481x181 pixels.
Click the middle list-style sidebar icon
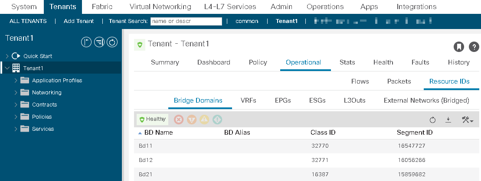(99, 42)
